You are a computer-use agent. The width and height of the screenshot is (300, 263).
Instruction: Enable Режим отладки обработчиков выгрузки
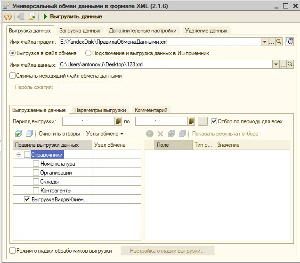pyautogui.click(x=61, y=251)
